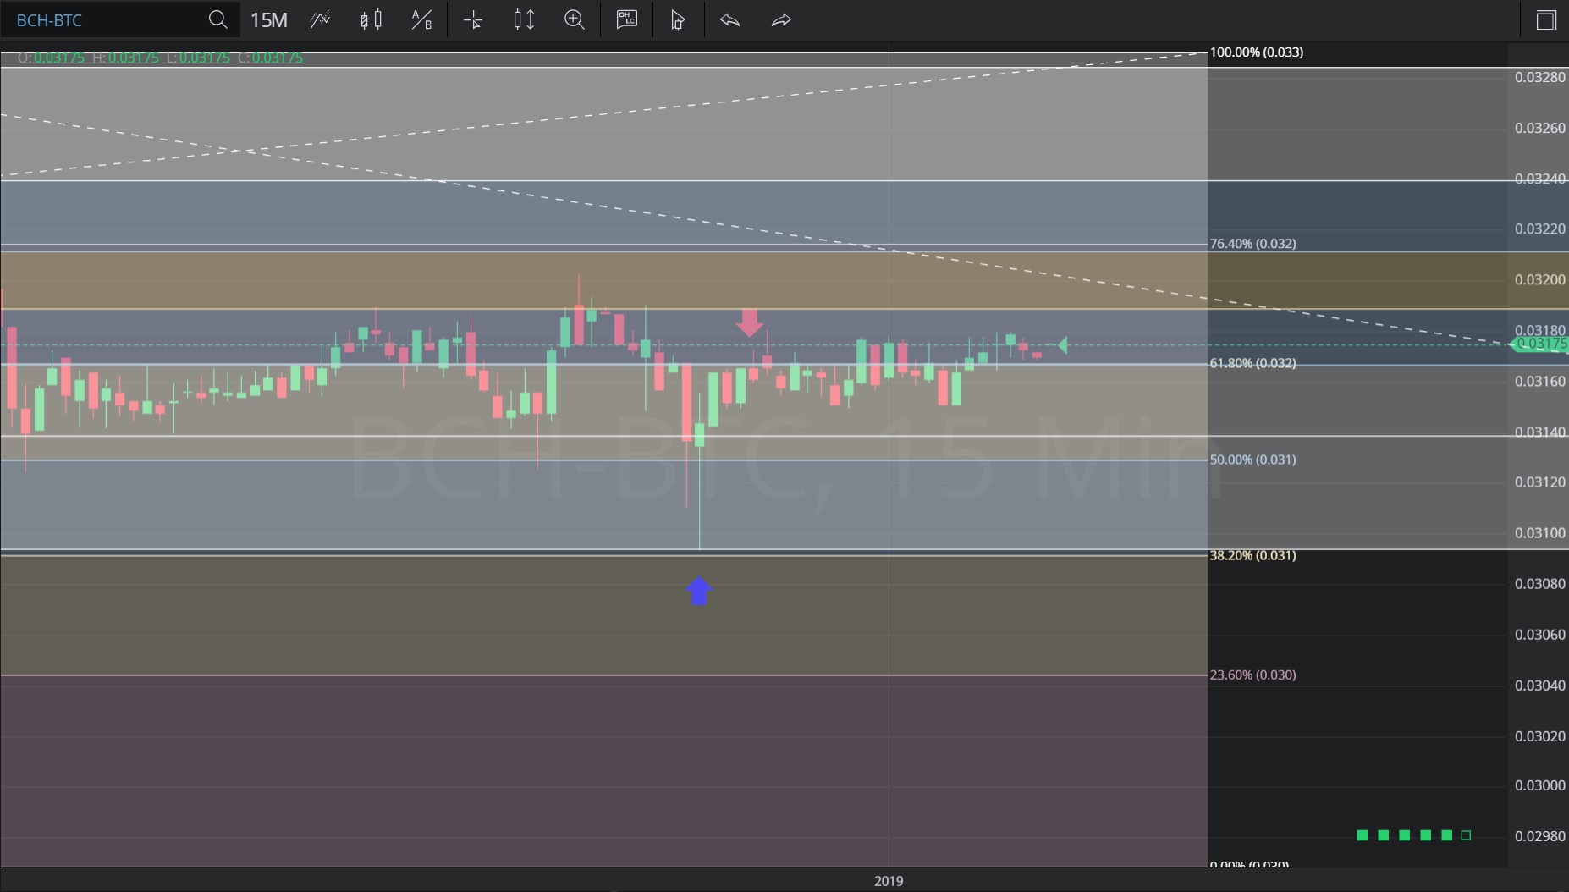Click the 23.60% (0.030) Fibonacci label
This screenshot has width=1569, height=892.
pos(1252,675)
